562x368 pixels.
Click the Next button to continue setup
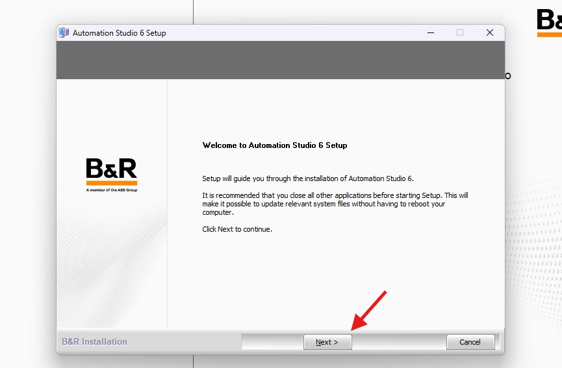[x=327, y=342]
